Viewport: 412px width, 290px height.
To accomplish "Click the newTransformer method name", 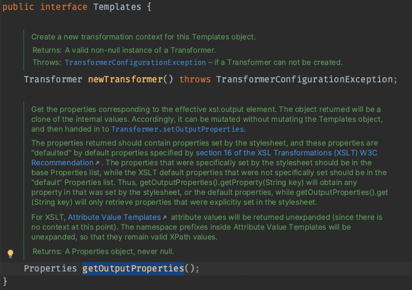I will pos(122,79).
